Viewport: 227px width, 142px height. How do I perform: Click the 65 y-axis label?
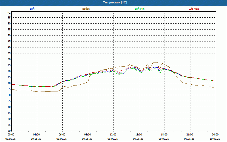click(9, 18)
